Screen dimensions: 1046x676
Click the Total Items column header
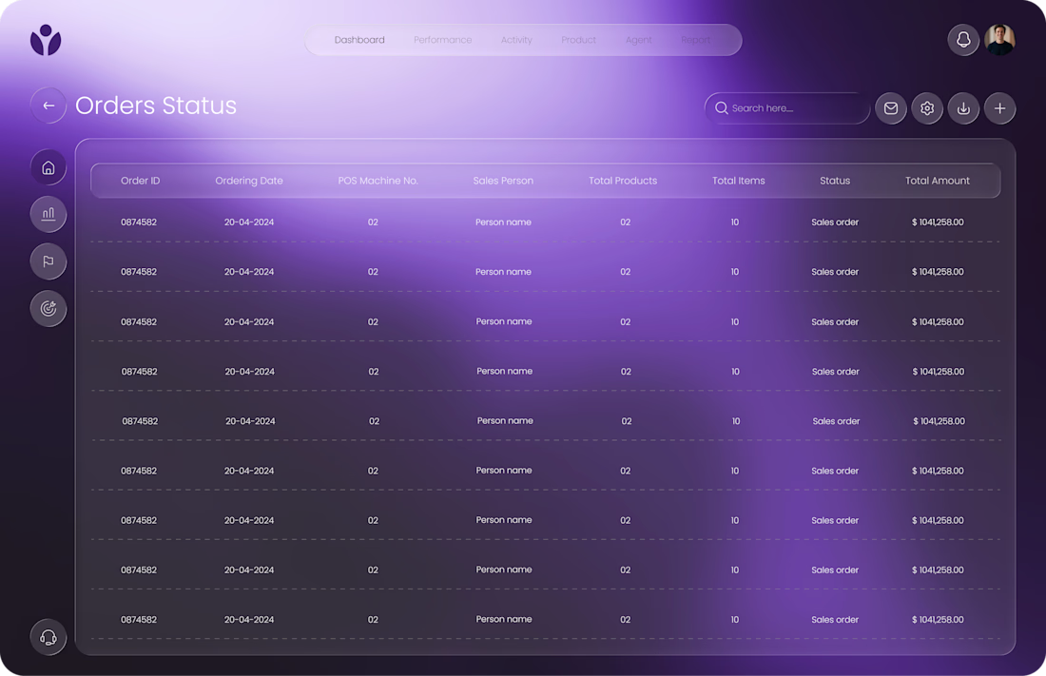point(739,181)
